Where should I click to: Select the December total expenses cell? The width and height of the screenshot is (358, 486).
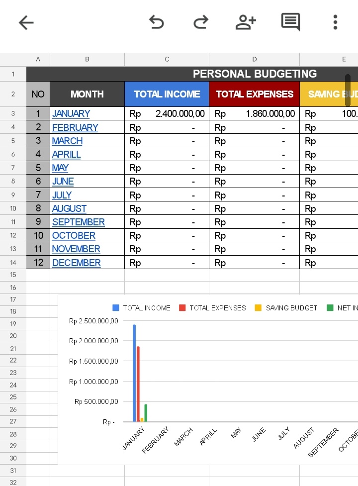pyautogui.click(x=254, y=263)
